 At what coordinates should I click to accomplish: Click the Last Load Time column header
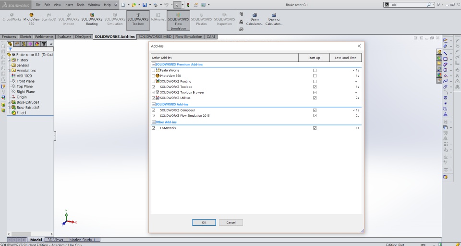[345, 58]
